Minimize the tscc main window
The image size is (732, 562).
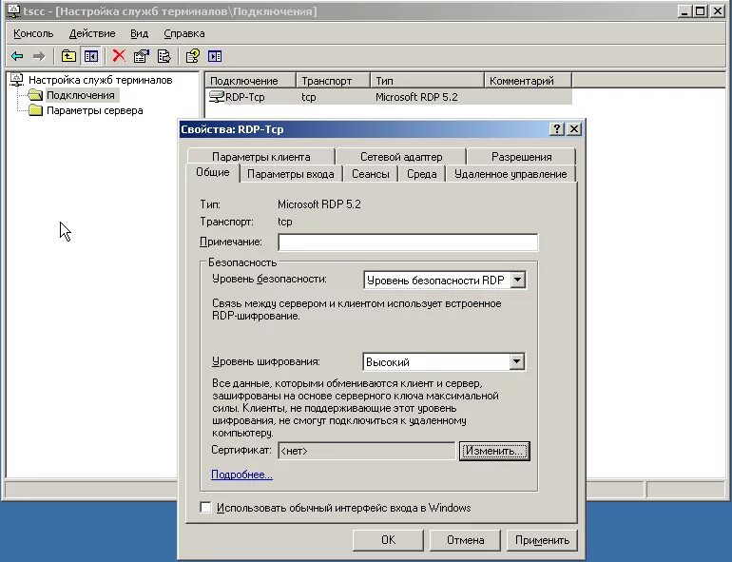684,11
